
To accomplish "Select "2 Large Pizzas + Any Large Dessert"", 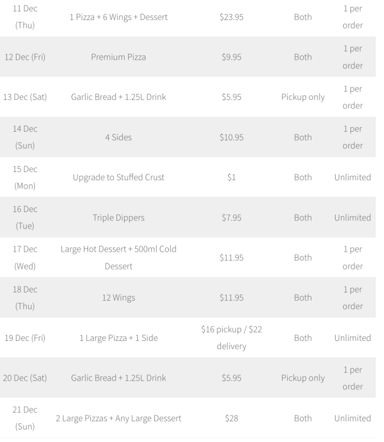I will (118, 418).
